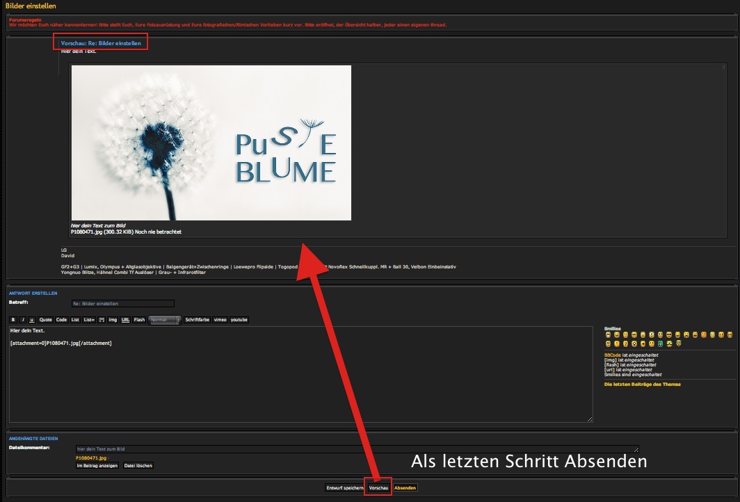Insert URL BBCode tag

[x=125, y=320]
